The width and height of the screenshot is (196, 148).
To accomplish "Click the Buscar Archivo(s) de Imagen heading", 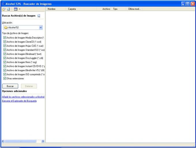I will (19, 16).
